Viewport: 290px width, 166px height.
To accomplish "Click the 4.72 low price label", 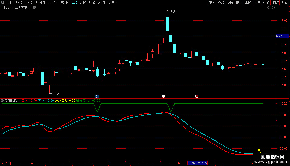I will point(56,94).
